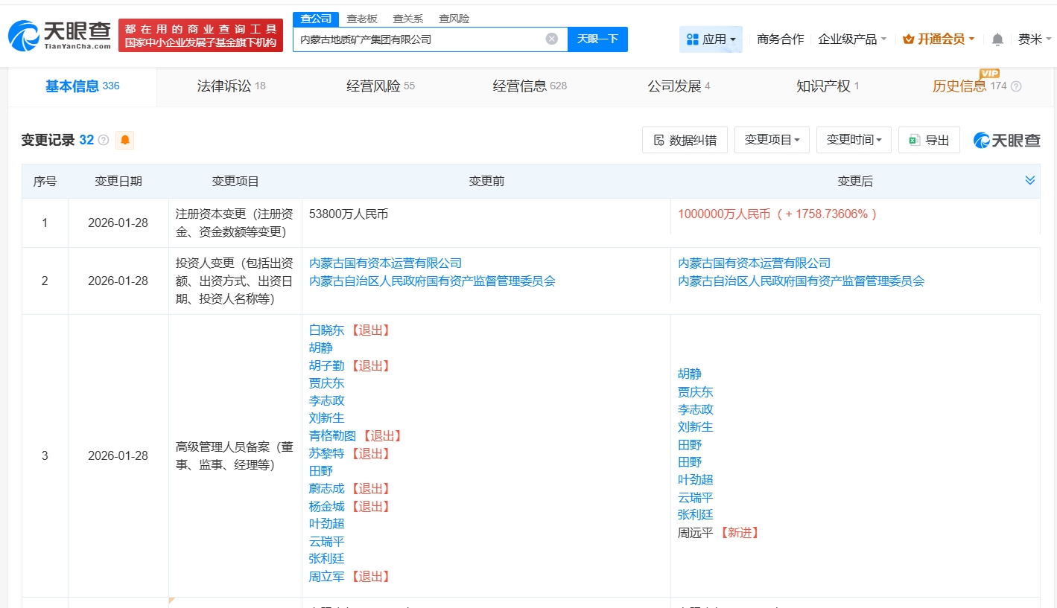Open the notification bell in the top bar
Screen dimensions: 1057x608
[997, 39]
